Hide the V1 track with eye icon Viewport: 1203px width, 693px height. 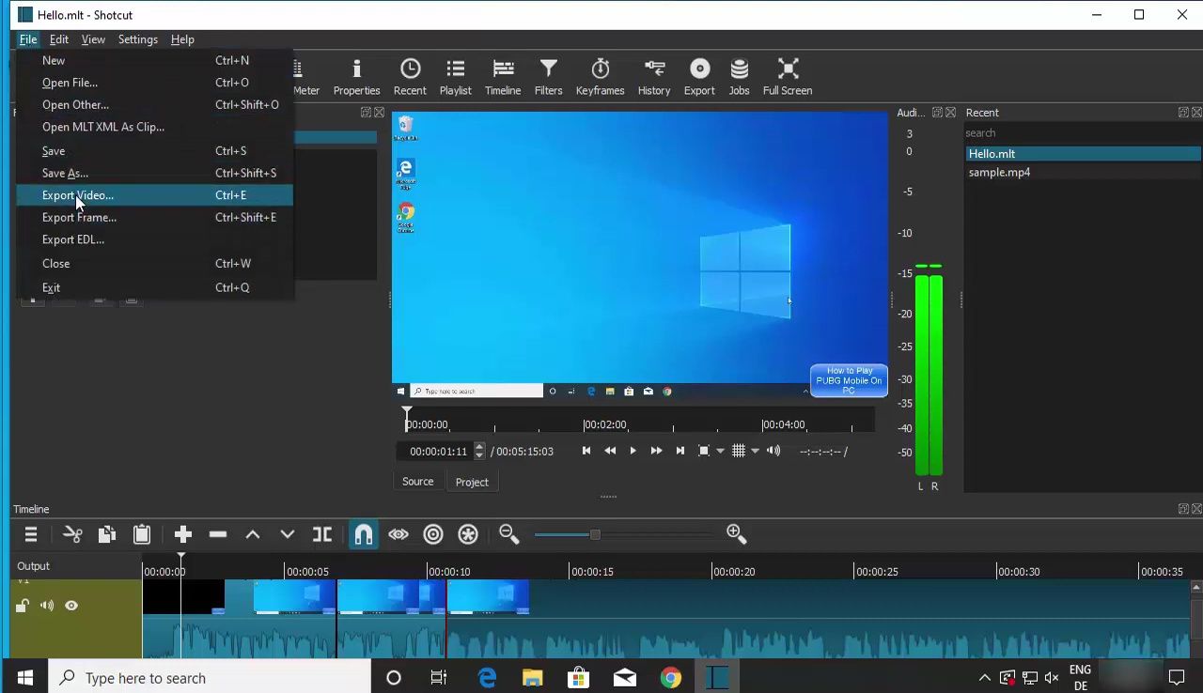click(71, 606)
